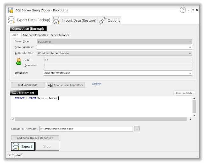The image size is (204, 164).
Task: Click the SQL editor scroll up arrow
Action: [194, 99]
